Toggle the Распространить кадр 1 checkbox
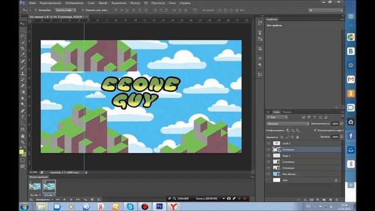Screen dimensions: 375x211 315,130
